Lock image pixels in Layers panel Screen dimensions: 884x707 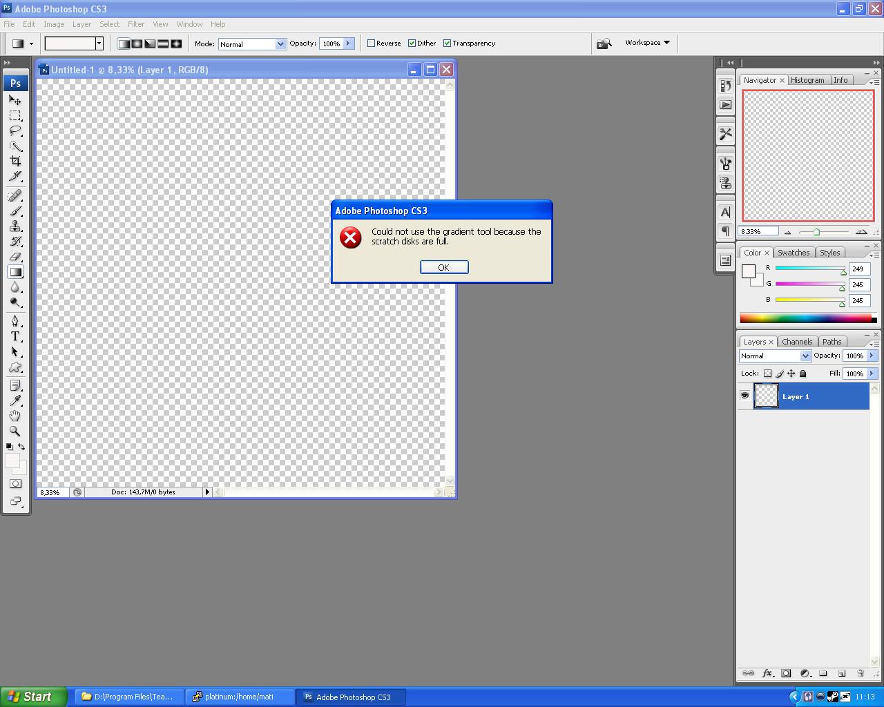pos(780,374)
